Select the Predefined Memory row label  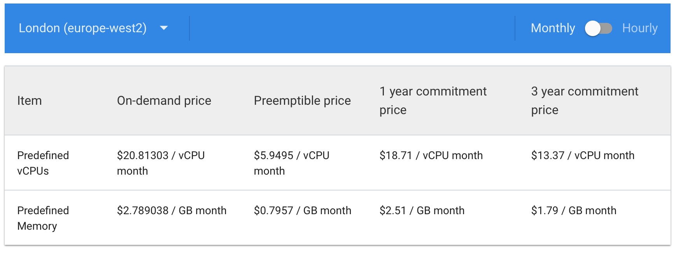click(43, 218)
